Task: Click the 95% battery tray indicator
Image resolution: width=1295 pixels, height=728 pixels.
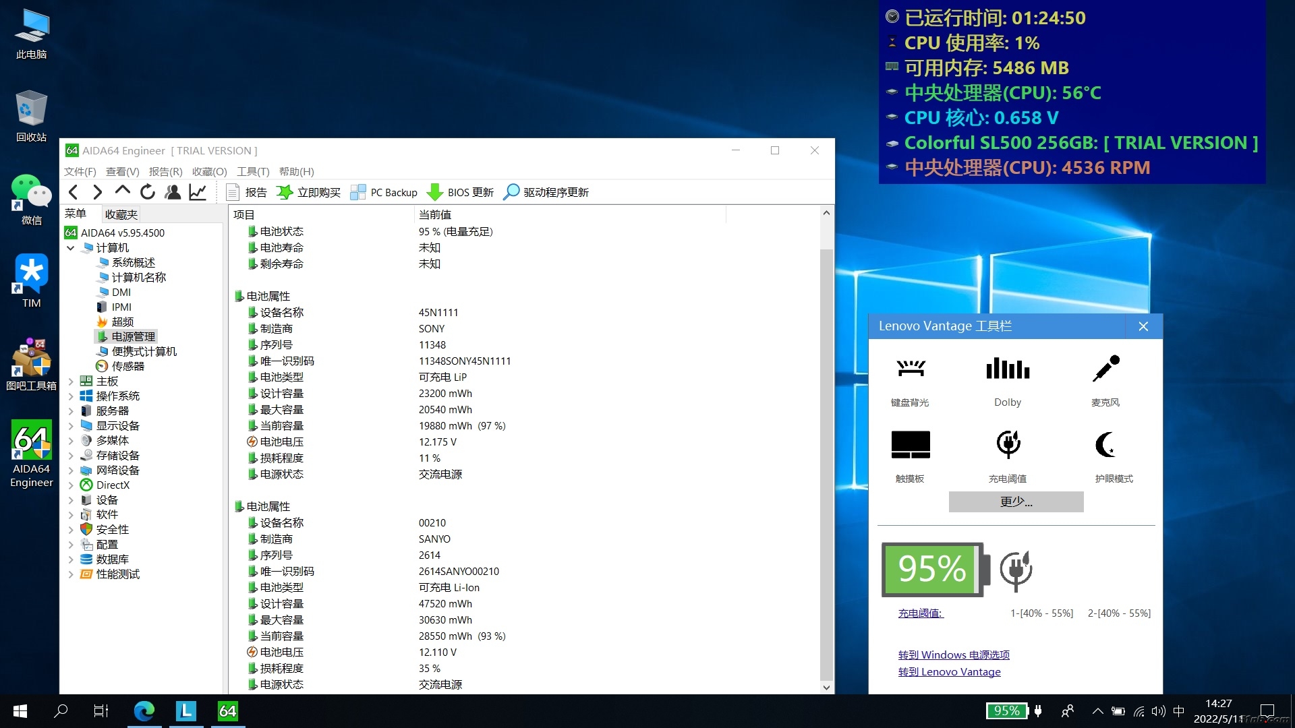Action: tap(1006, 711)
